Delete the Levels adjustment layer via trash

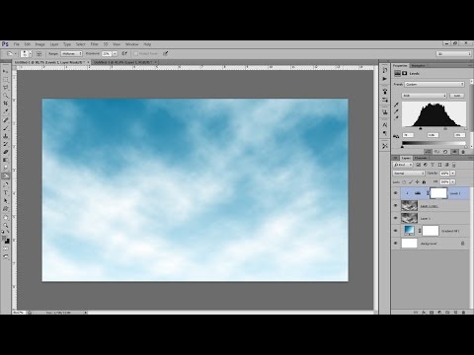[x=463, y=152]
